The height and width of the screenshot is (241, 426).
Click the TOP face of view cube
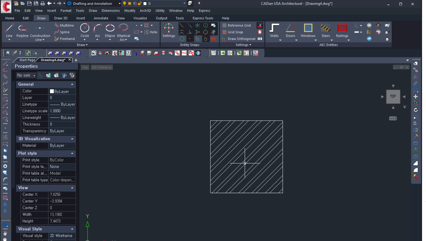point(393,96)
